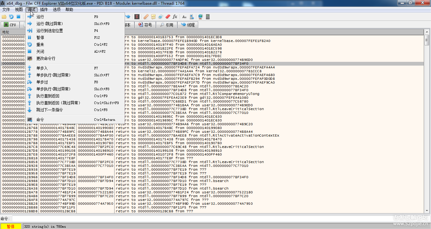The width and height of the screenshot is (431, 229).
Task: Click the globe icon in the toolbar
Action: click(x=200, y=17)
